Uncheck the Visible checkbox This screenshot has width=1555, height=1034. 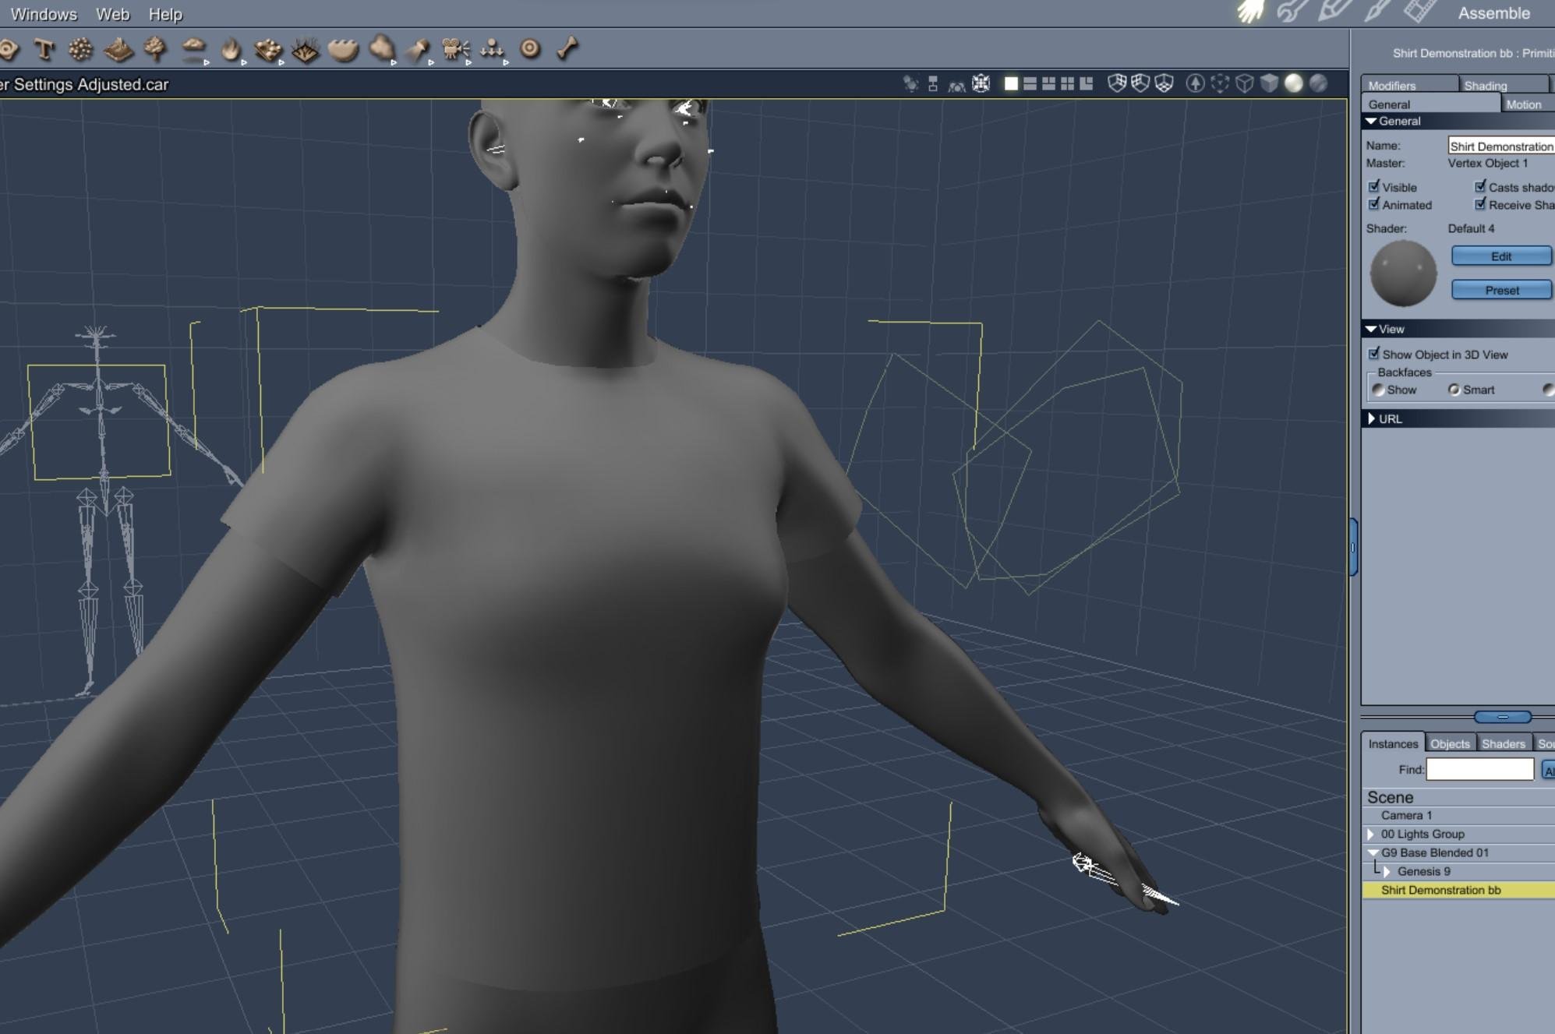1374,186
